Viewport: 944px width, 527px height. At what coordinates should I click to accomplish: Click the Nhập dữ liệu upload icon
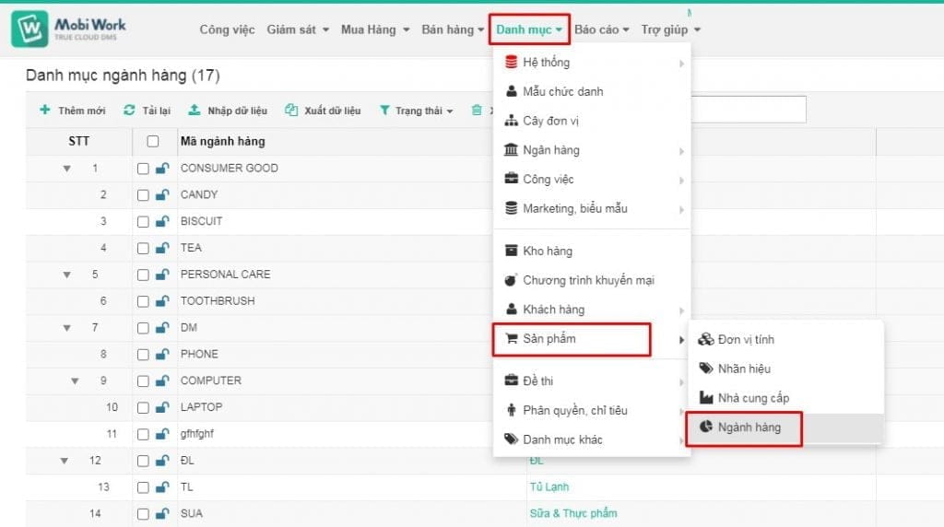195,111
